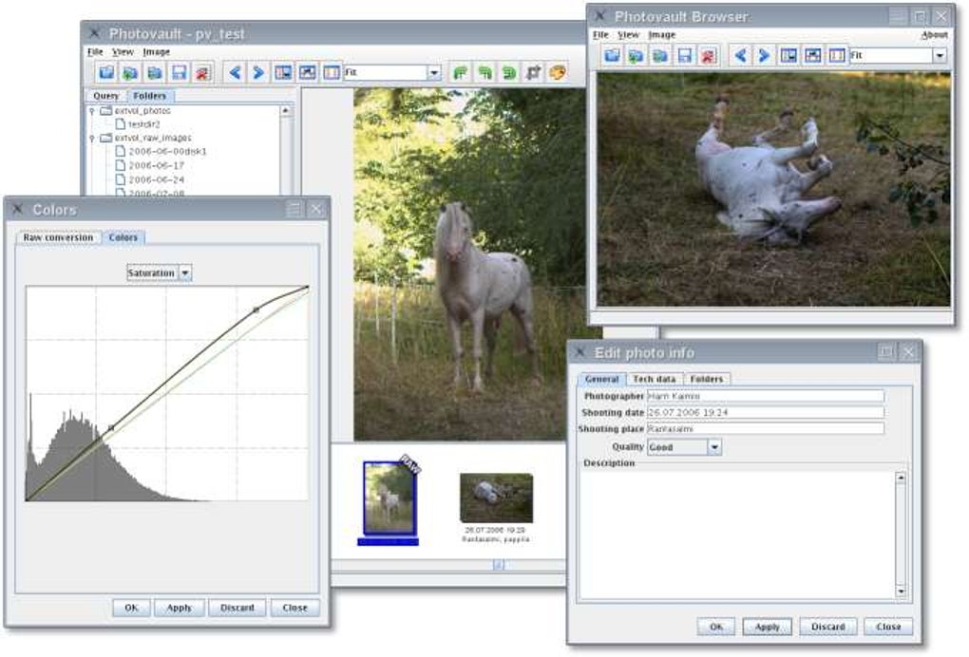This screenshot has height=657, width=969.
Task: Open File menu in pv_test window
Action: [95, 52]
